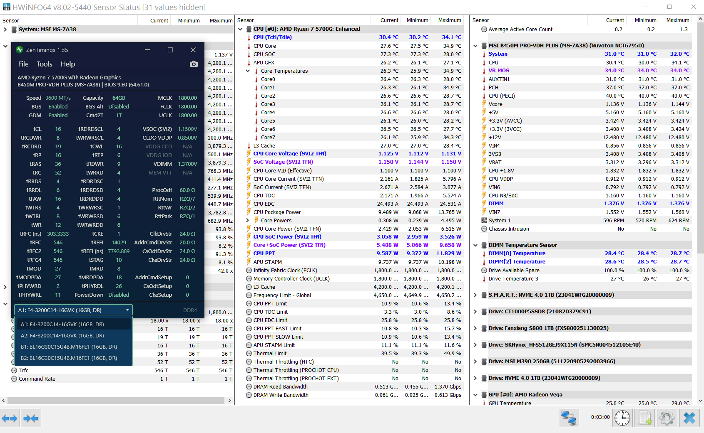
Task: Select B1: BL16G30C15U4B.M16FE1 from dropdown list
Action: 73,347
